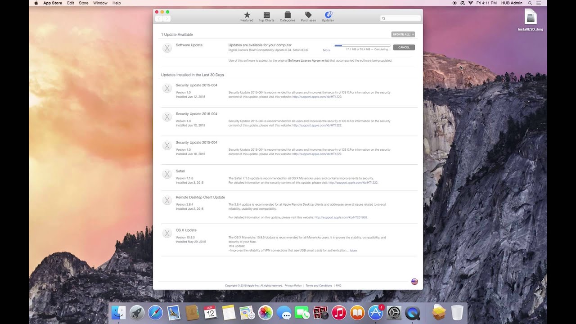This screenshot has height=324, width=576.
Task: Open the Trash in the Dock
Action: pos(457,313)
